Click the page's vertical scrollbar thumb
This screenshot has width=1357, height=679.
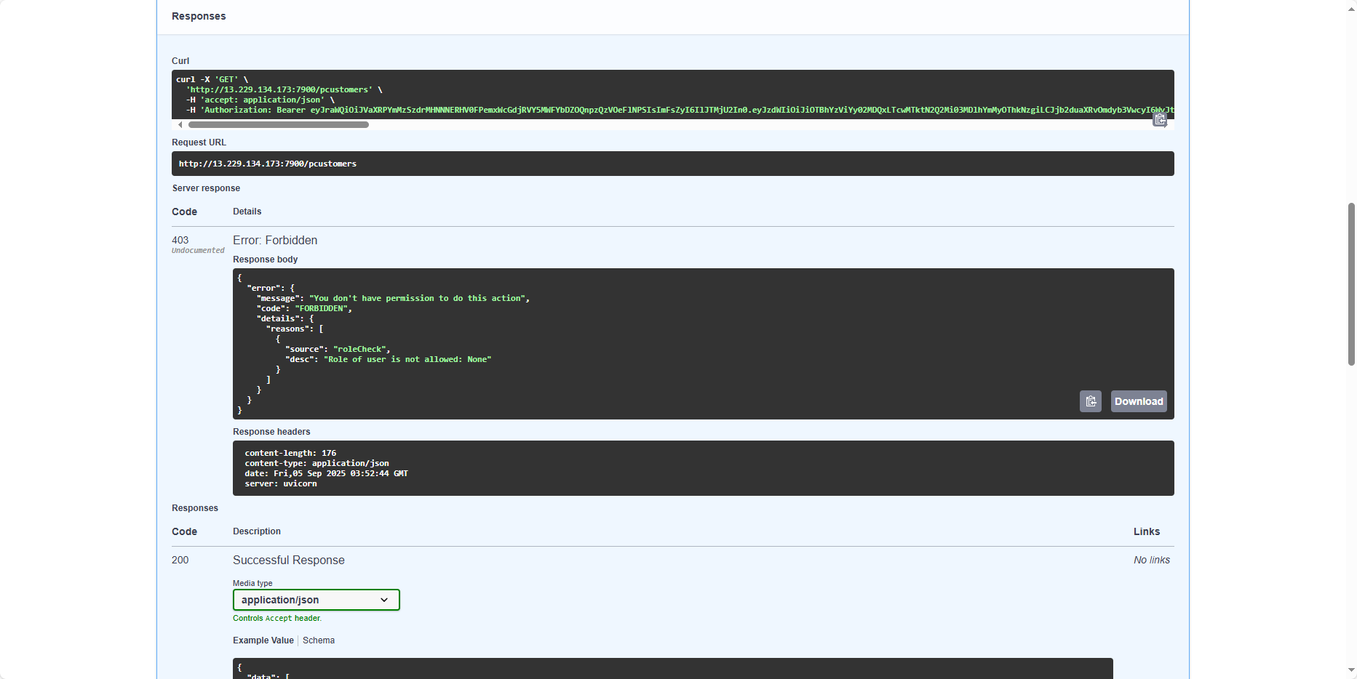(x=1351, y=284)
